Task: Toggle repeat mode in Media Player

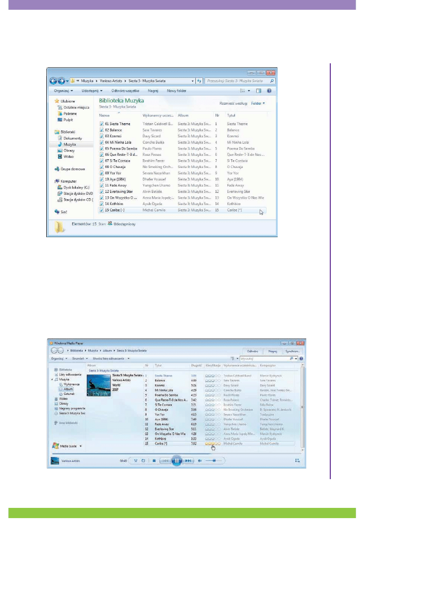Action: click(x=143, y=461)
